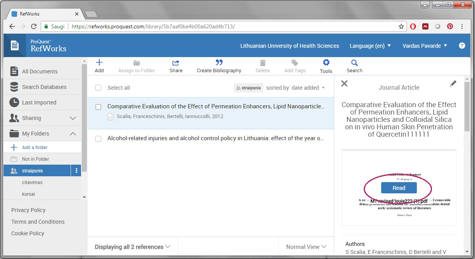Check the Alcohol-related injuries reference checkbox
The image size is (475, 259).
(x=98, y=139)
